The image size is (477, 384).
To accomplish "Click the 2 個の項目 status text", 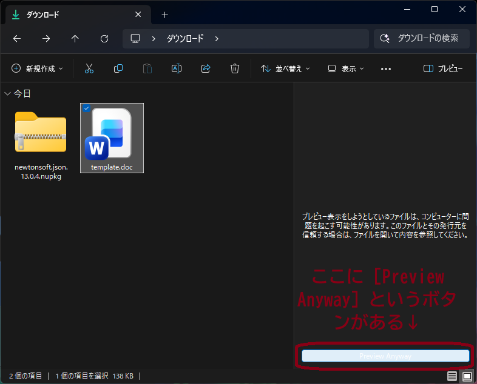I will [25, 376].
